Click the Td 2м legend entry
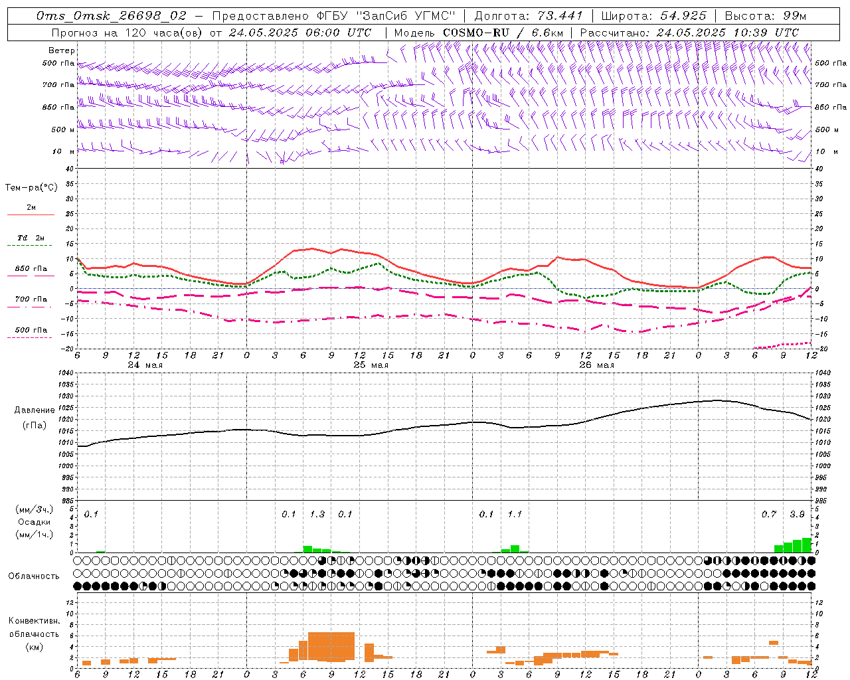Screen dimensions: 850x680 pyautogui.click(x=31, y=238)
